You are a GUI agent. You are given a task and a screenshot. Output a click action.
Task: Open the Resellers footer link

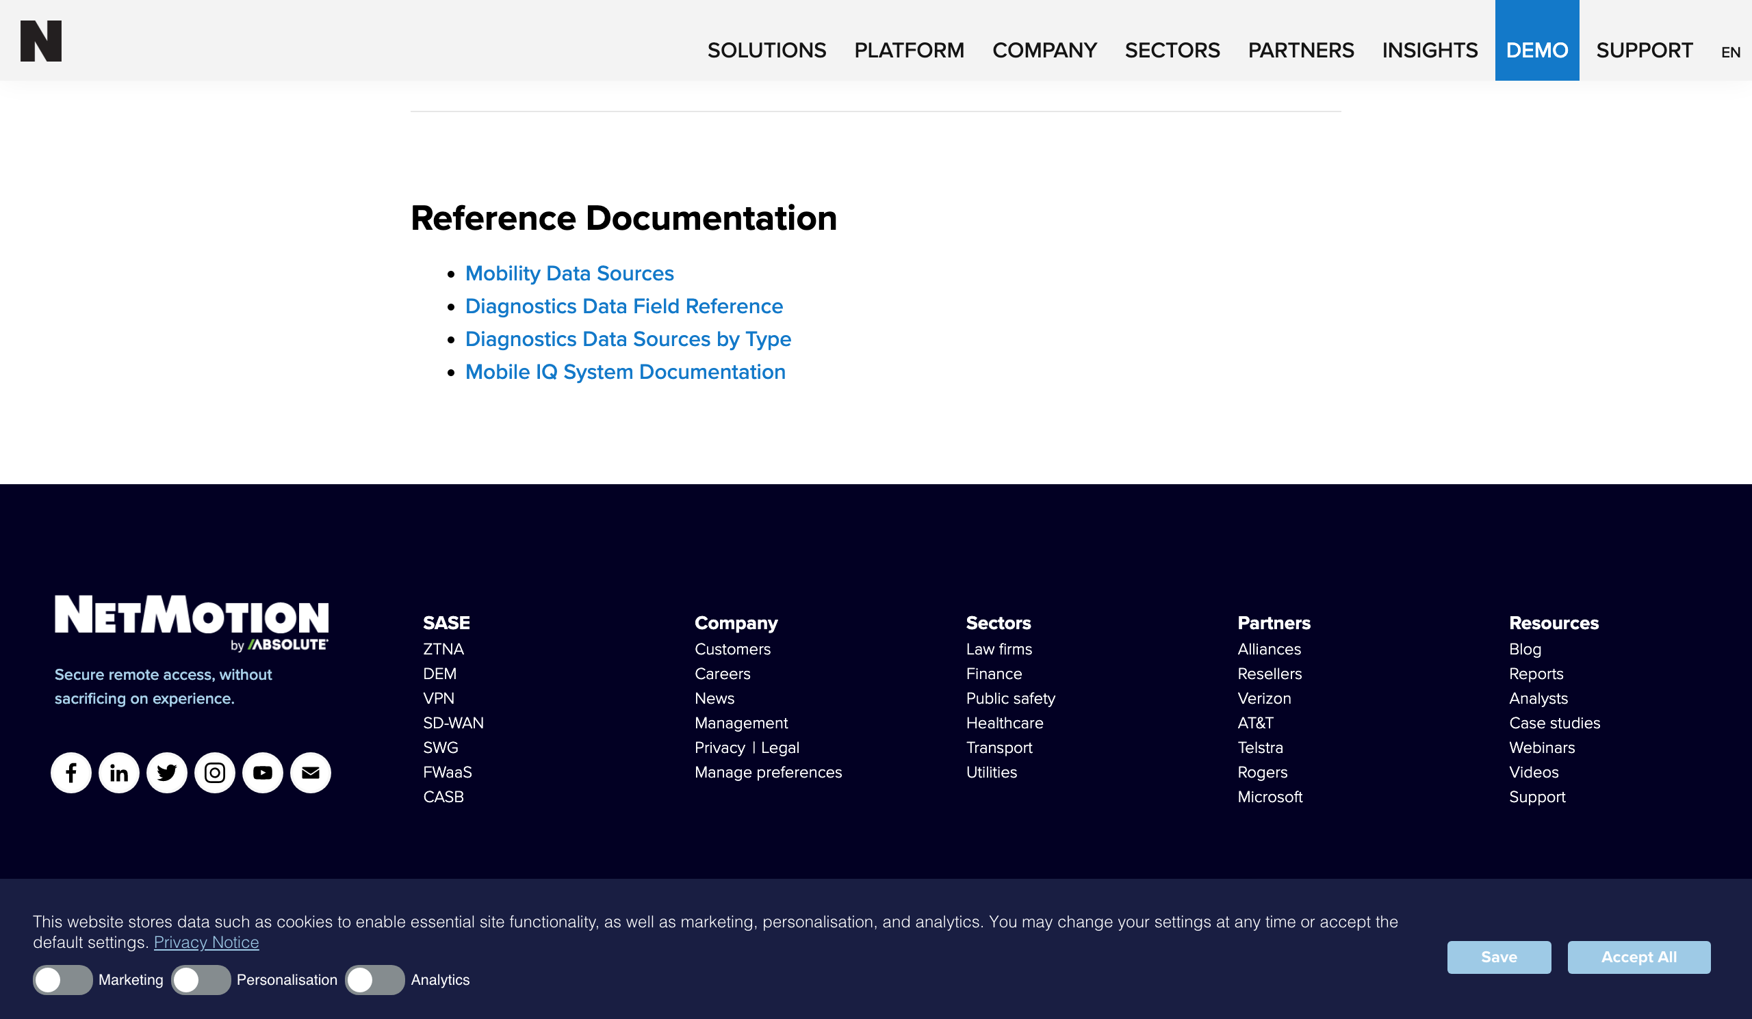pos(1270,674)
